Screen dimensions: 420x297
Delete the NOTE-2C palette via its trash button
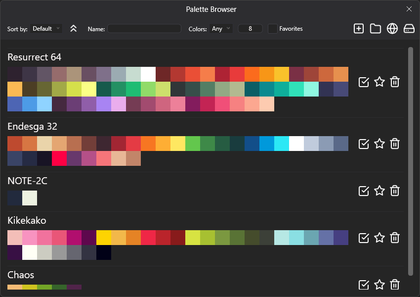395,191
